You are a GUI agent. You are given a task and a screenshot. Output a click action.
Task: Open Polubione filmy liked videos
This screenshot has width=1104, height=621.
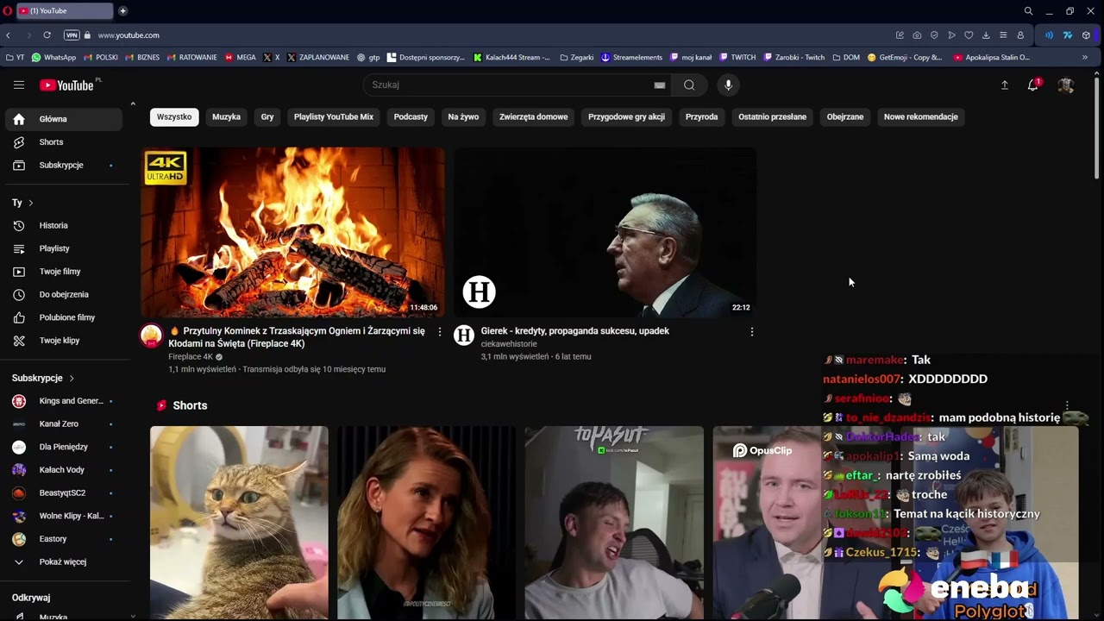pos(64,317)
